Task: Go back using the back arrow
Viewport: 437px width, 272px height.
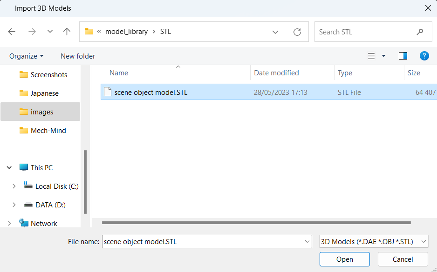Action: 12,32
